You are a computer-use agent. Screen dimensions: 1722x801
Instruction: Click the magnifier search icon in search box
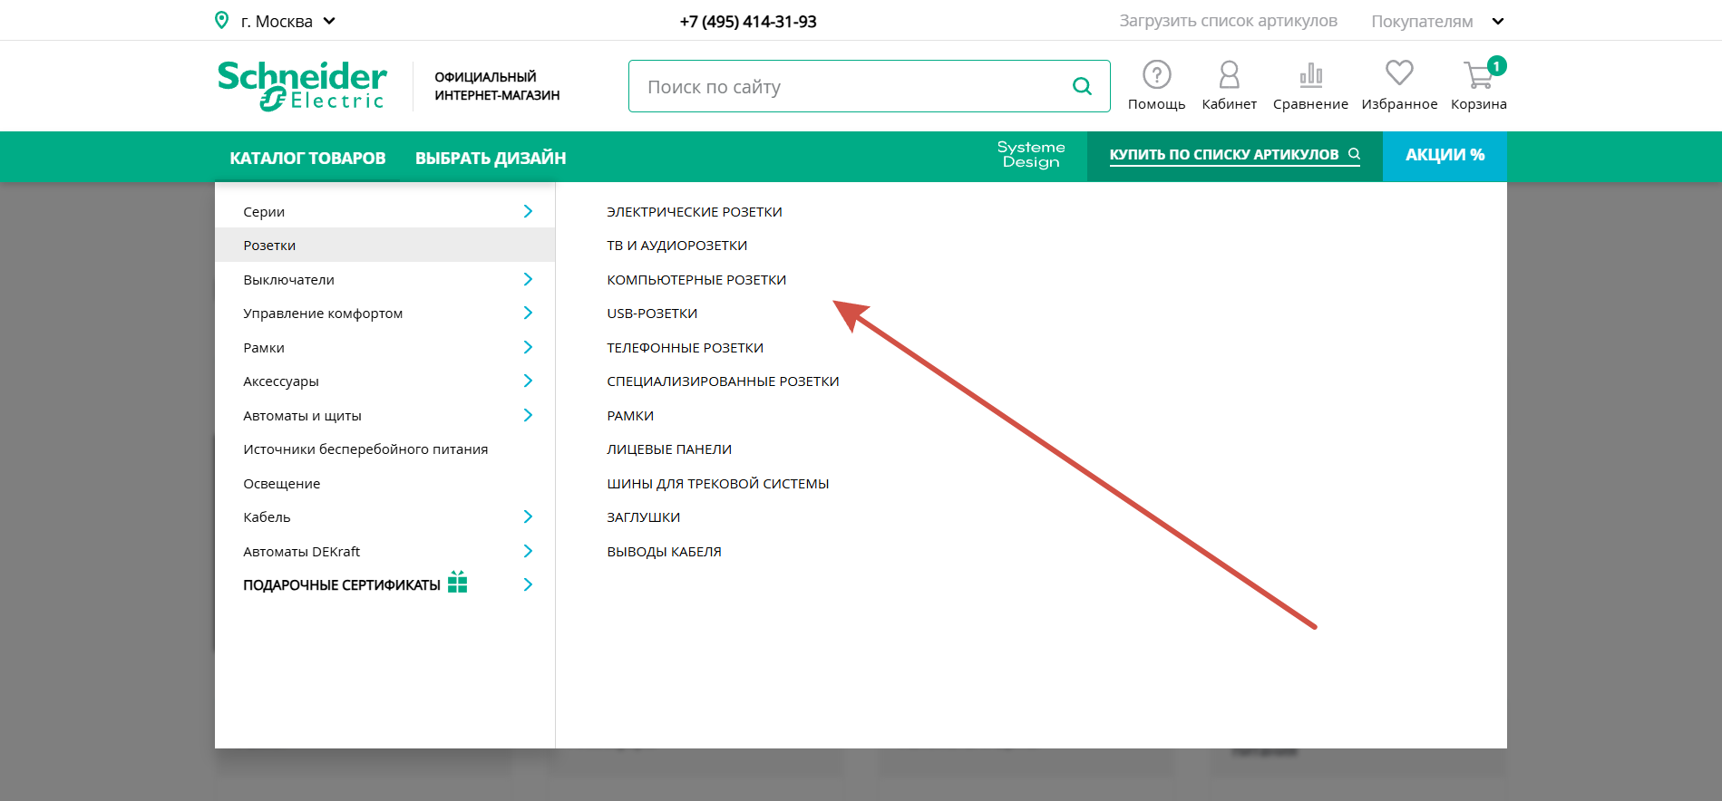tap(1082, 86)
